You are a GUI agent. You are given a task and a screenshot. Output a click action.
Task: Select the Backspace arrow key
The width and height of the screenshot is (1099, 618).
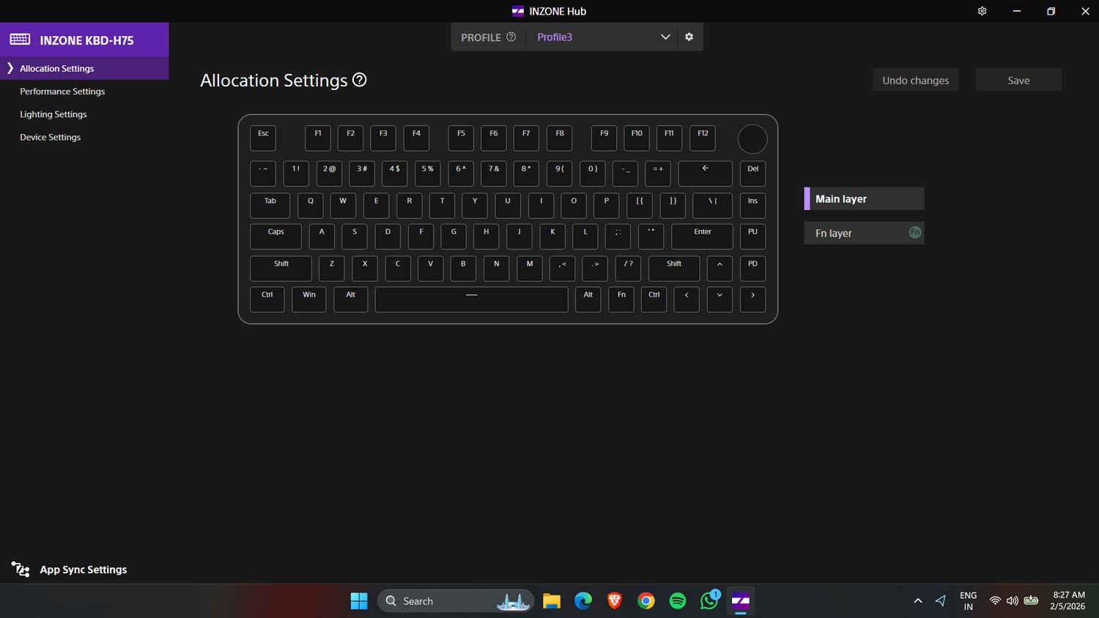point(705,173)
